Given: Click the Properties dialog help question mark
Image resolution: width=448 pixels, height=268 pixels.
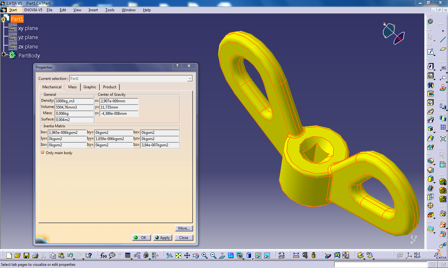Looking at the screenshot, I should [x=177, y=66].
